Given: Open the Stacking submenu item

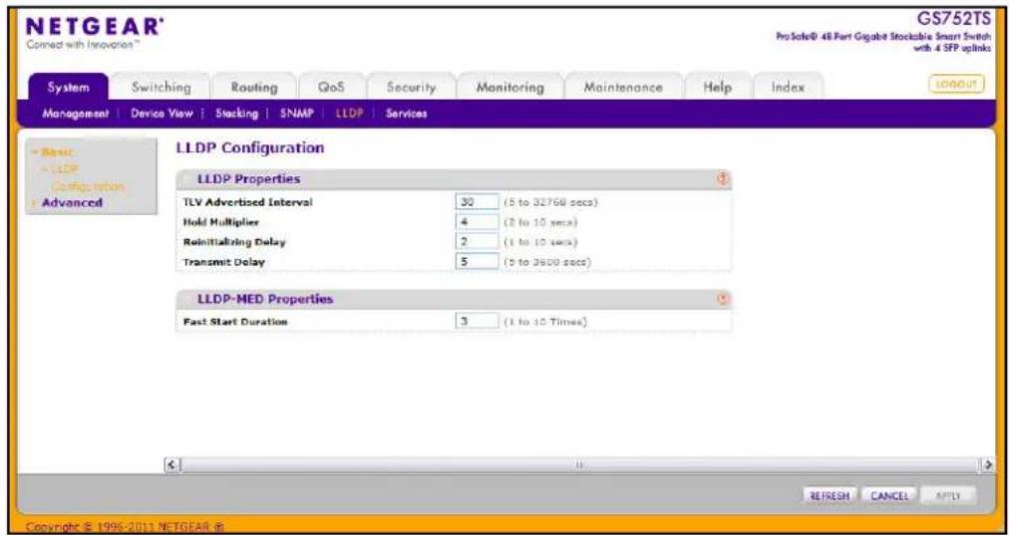Looking at the screenshot, I should click(237, 114).
